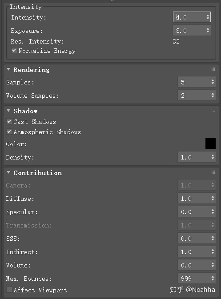Image resolution: width=221 pixels, height=299 pixels.
Task: Disable the Atmospheric Shadows checkbox
Action: [9, 132]
